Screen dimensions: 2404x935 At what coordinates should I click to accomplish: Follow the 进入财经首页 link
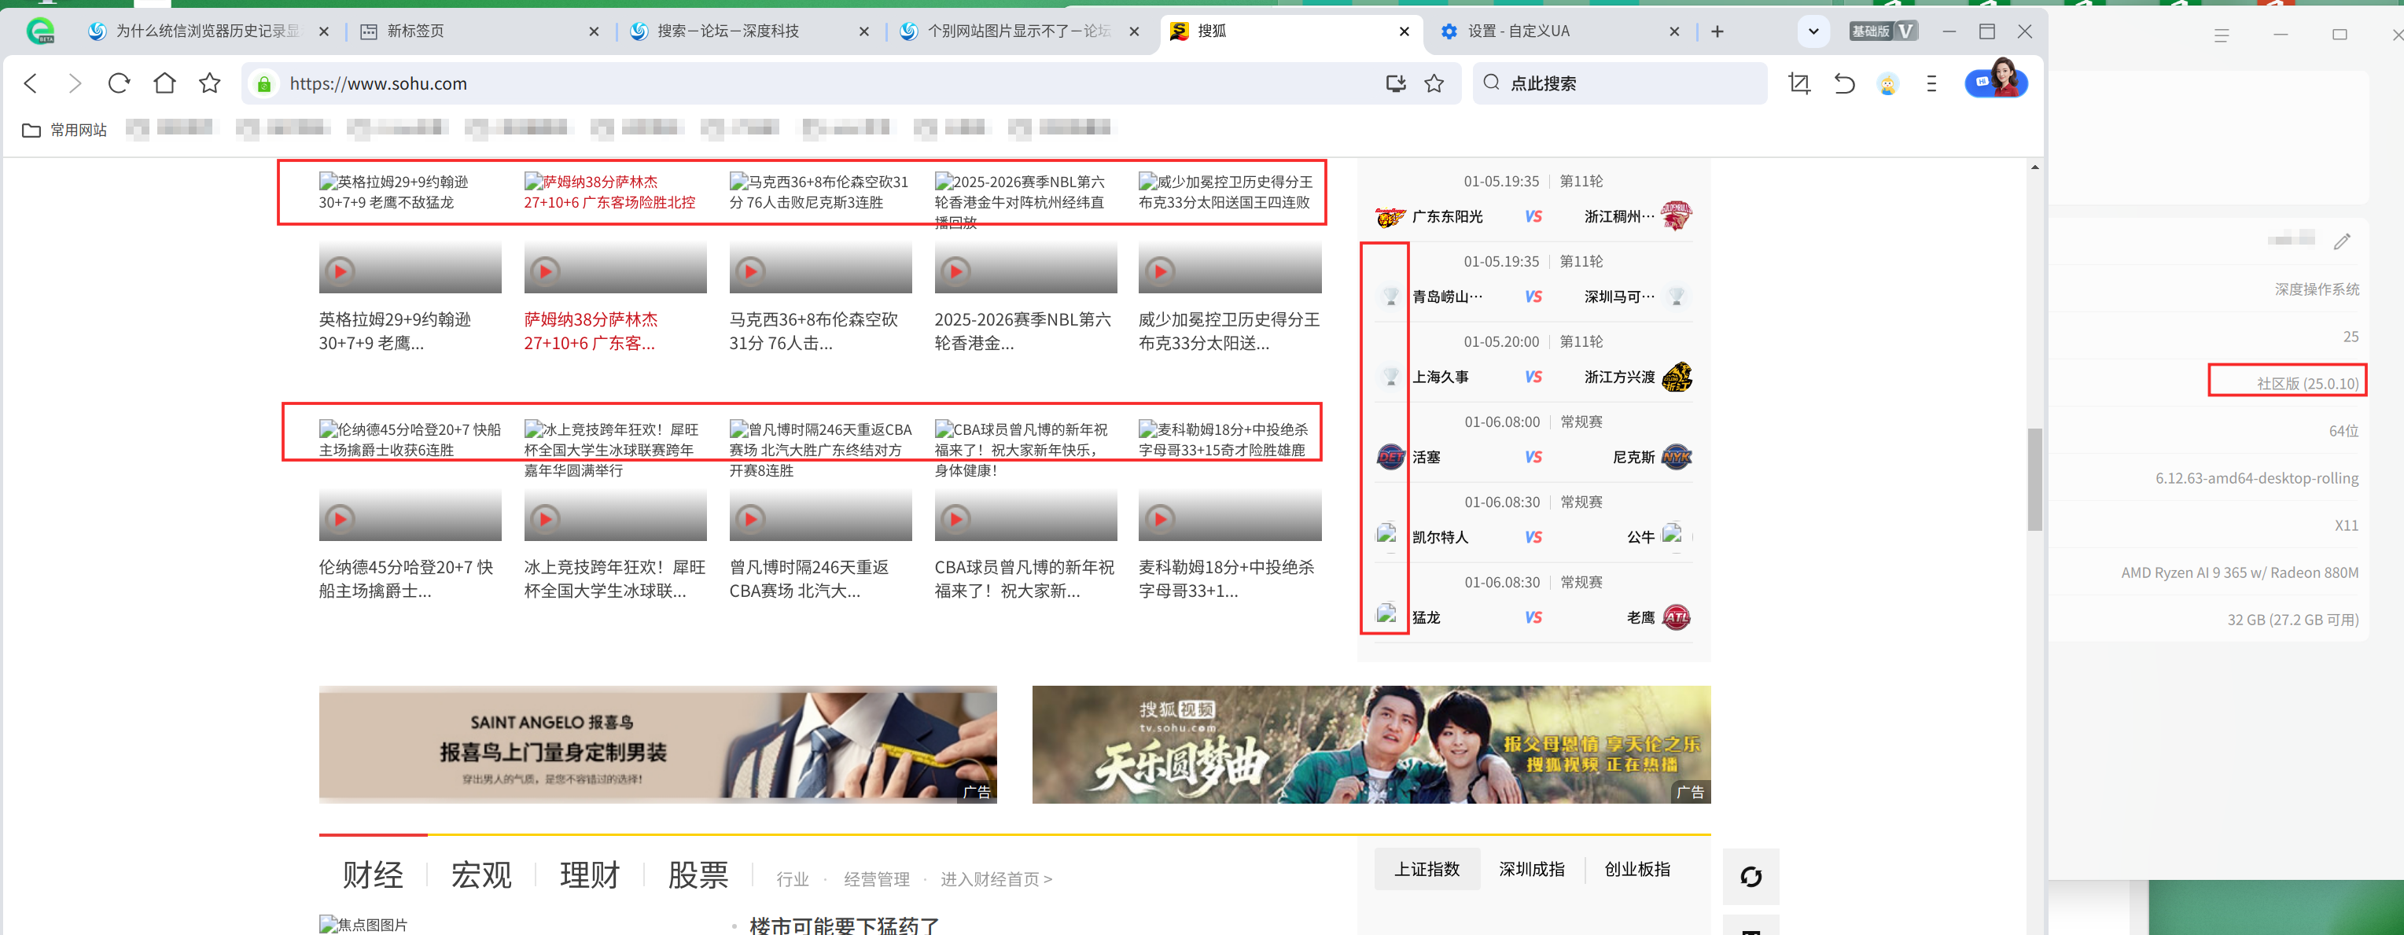click(996, 879)
